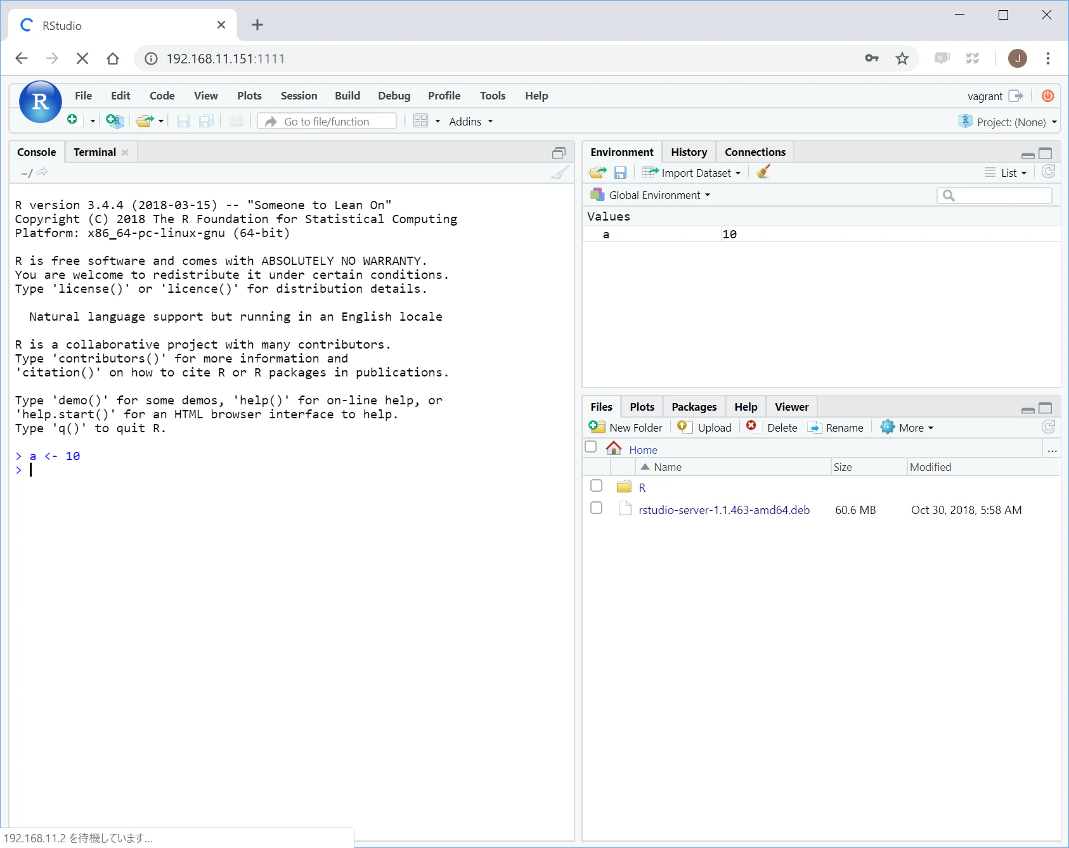The height and width of the screenshot is (848, 1069).
Task: Check the box for folder R
Action: (596, 485)
